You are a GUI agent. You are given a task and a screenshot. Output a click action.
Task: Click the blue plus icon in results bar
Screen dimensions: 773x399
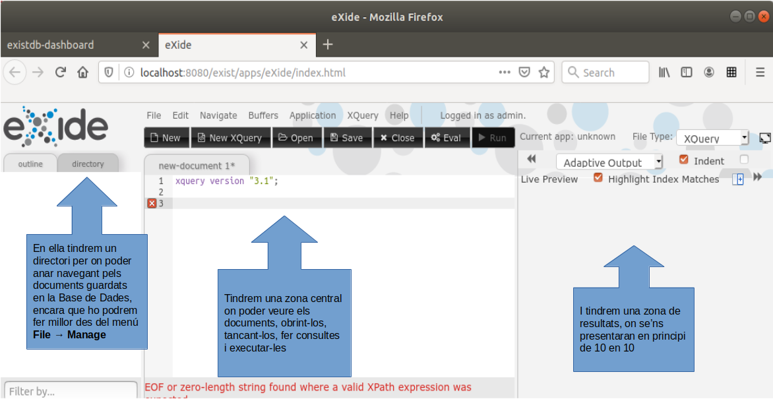[x=738, y=179]
